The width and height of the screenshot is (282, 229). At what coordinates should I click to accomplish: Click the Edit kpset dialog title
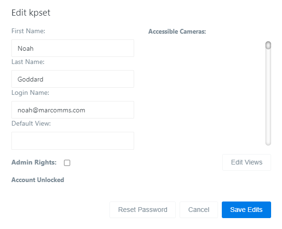[x=31, y=13]
